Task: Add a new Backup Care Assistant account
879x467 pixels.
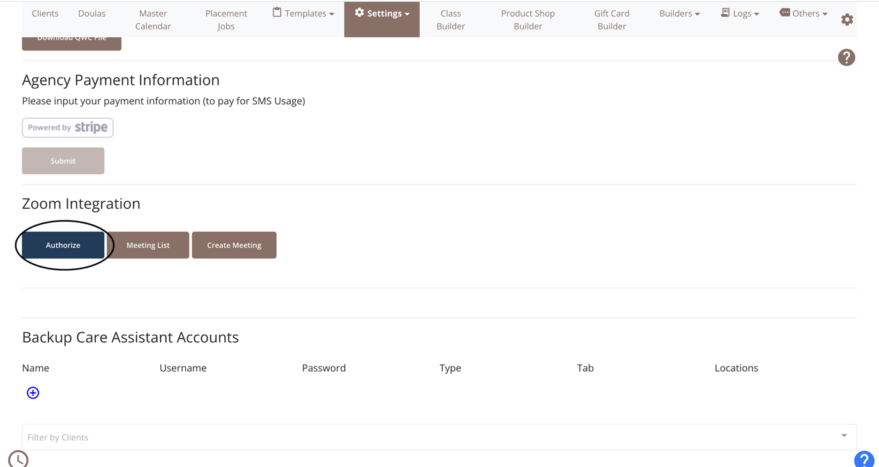Action: [x=33, y=392]
